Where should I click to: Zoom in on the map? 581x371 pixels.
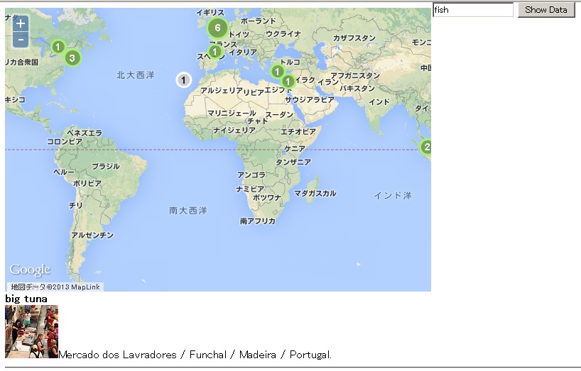tap(21, 23)
